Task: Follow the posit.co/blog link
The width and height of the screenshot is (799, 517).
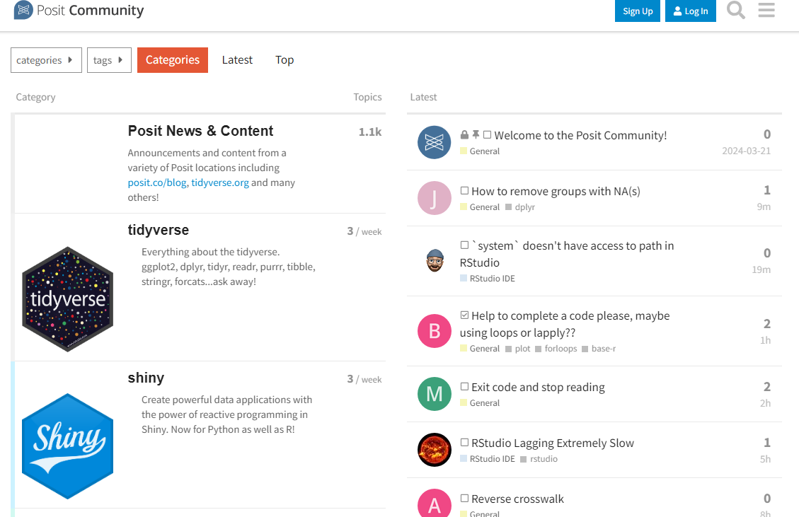Action: click(157, 182)
